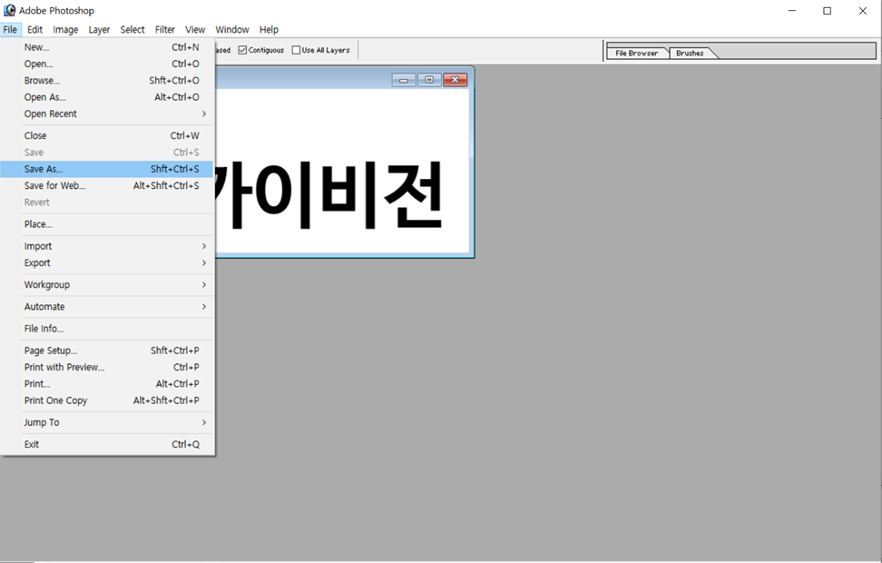Open the Help menu
882x563 pixels.
click(269, 29)
